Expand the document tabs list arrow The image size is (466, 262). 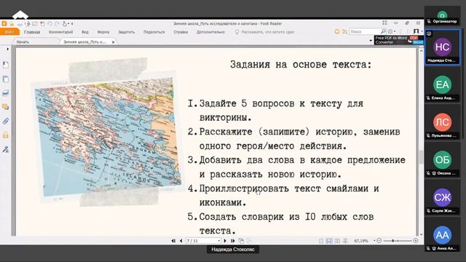click(x=371, y=41)
